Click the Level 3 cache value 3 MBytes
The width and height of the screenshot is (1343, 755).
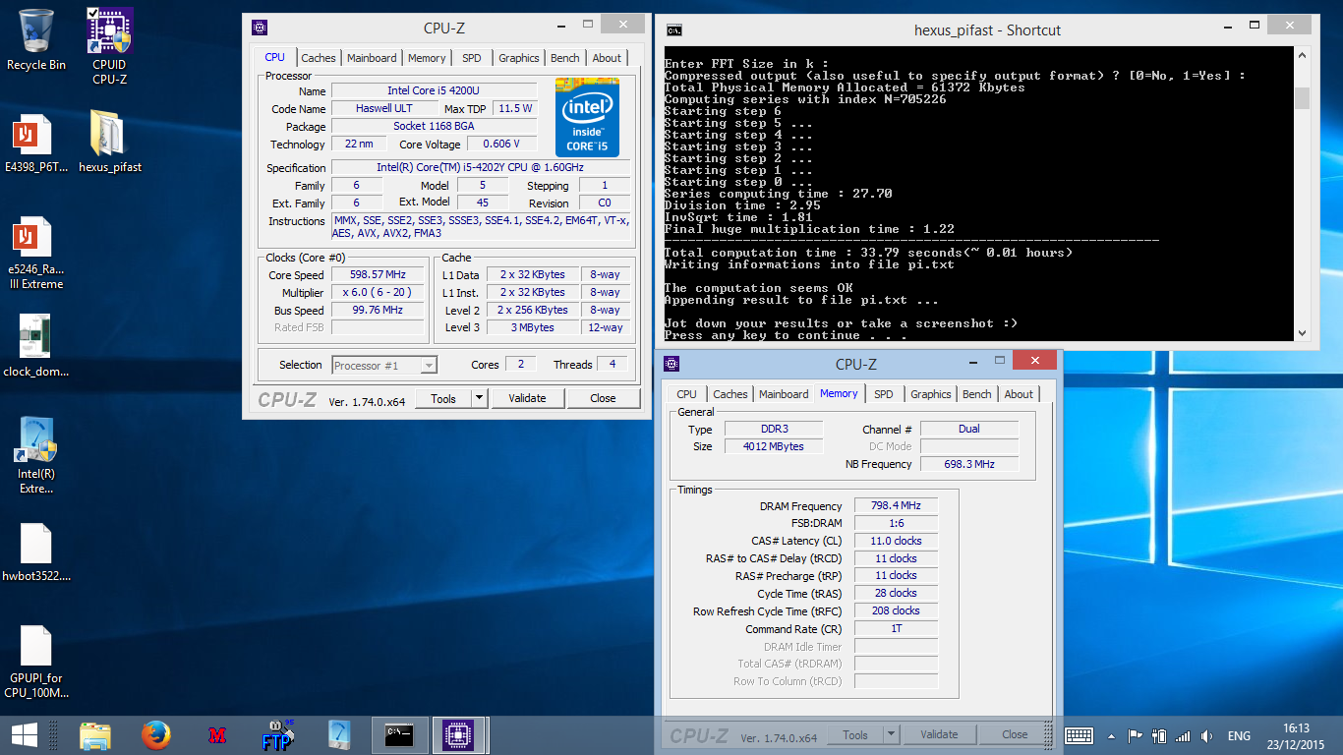point(532,327)
